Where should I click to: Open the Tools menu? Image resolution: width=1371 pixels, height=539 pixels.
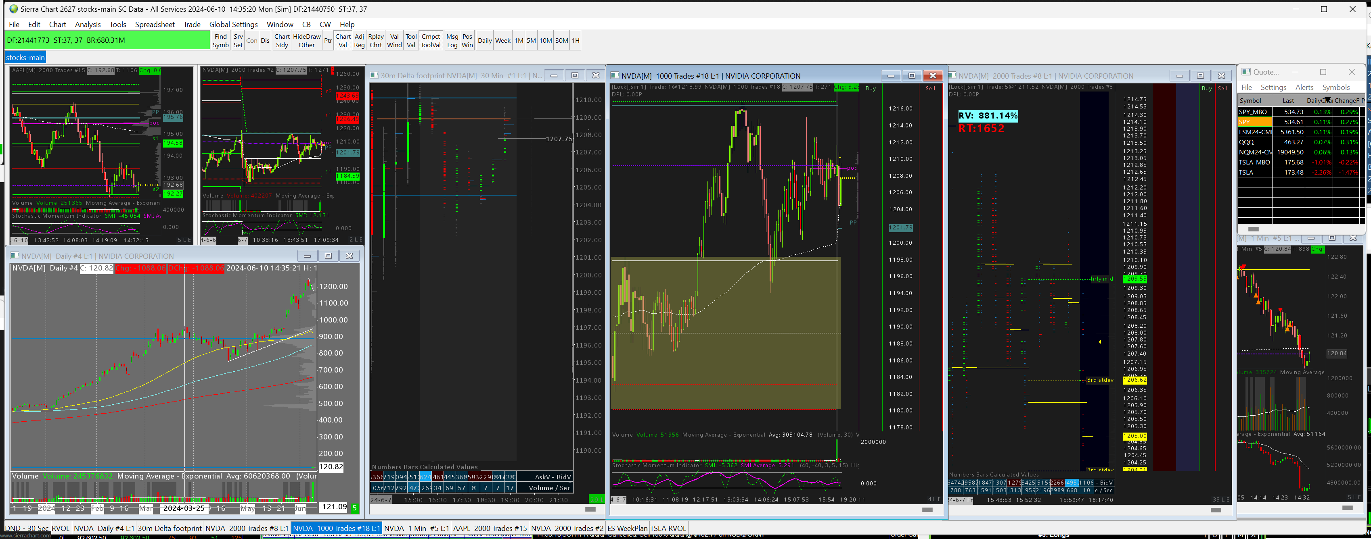click(x=117, y=25)
